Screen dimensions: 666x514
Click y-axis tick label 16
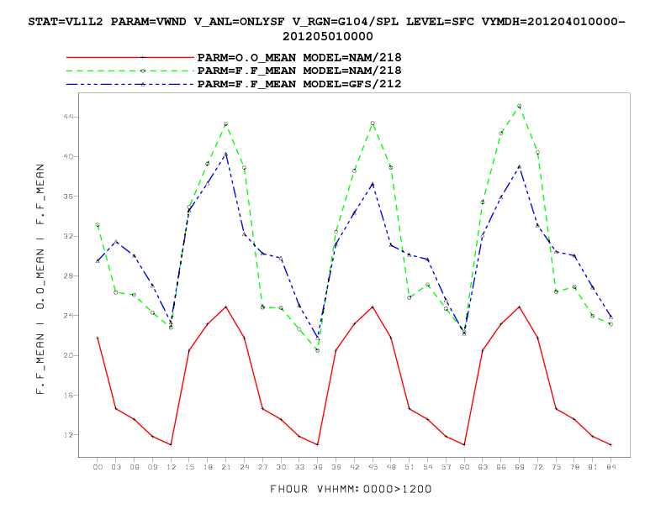tap(68, 396)
